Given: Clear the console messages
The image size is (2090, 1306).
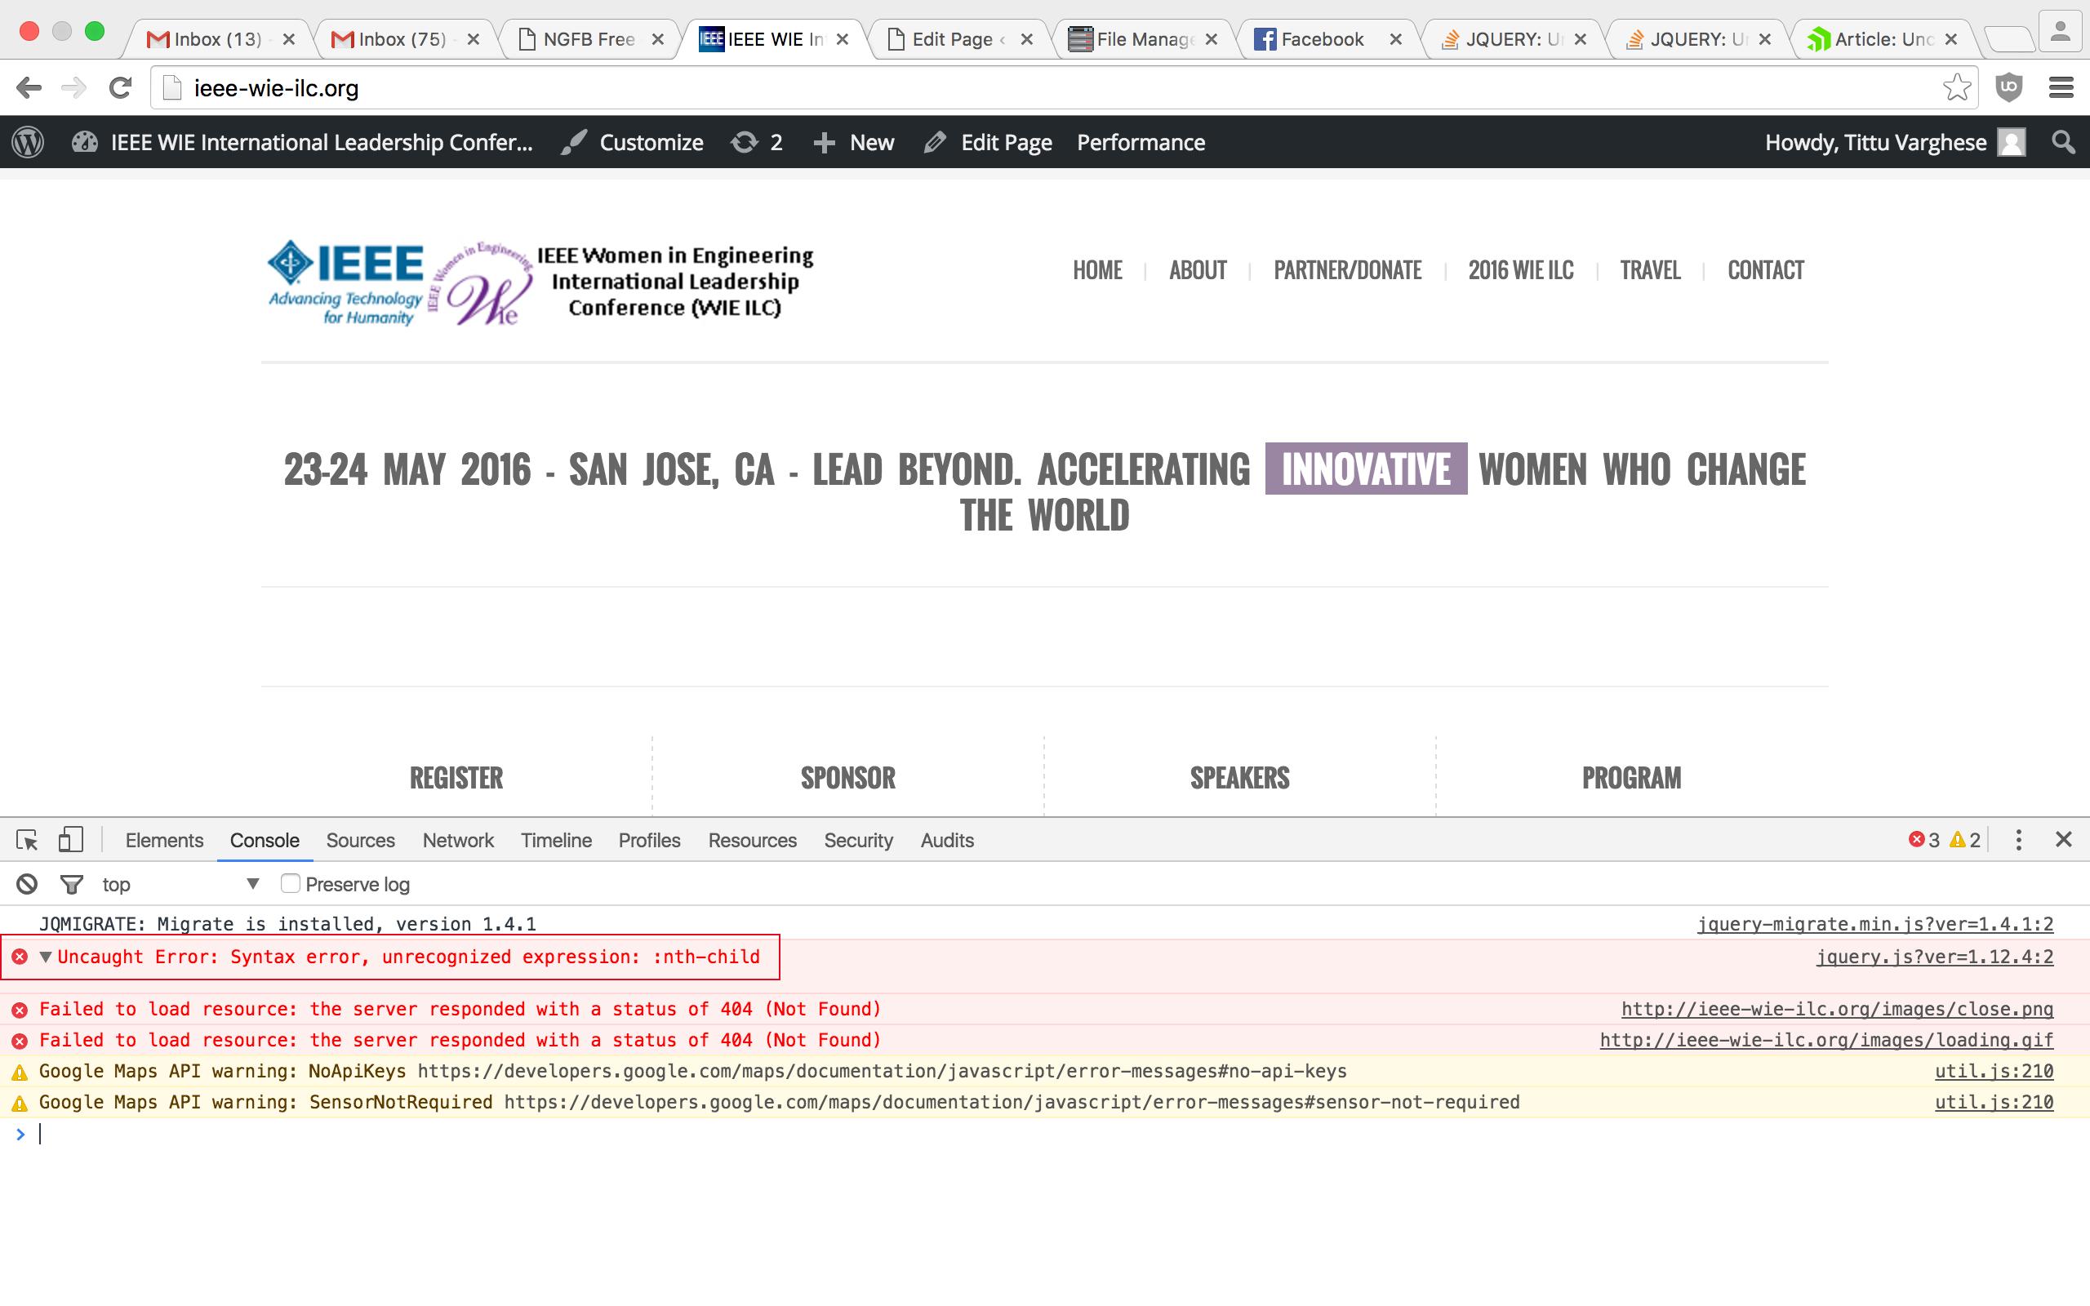Looking at the screenshot, I should pos(27,884).
